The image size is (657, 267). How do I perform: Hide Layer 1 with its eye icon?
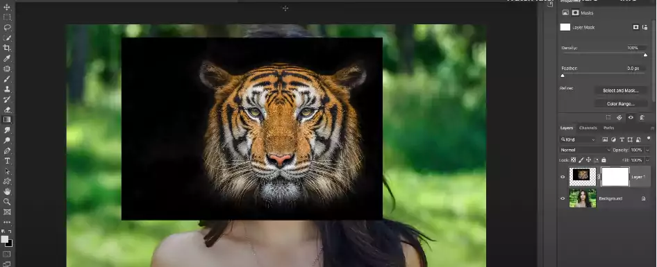coord(563,177)
